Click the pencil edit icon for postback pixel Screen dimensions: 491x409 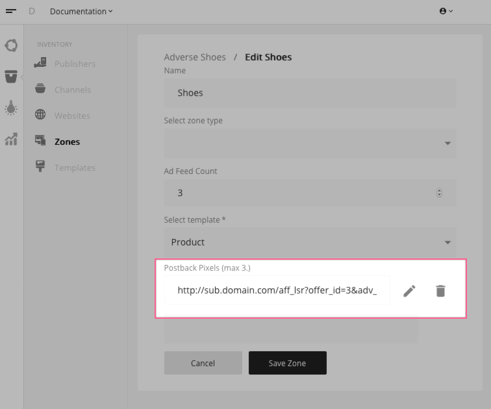tap(409, 291)
